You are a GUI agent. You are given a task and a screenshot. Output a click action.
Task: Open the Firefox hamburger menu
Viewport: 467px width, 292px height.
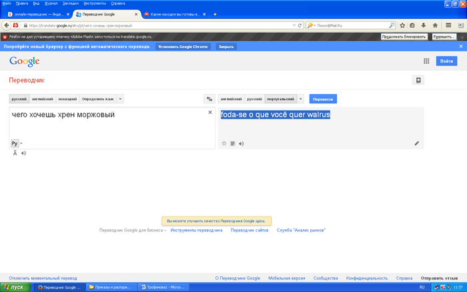pyautogui.click(x=448, y=25)
